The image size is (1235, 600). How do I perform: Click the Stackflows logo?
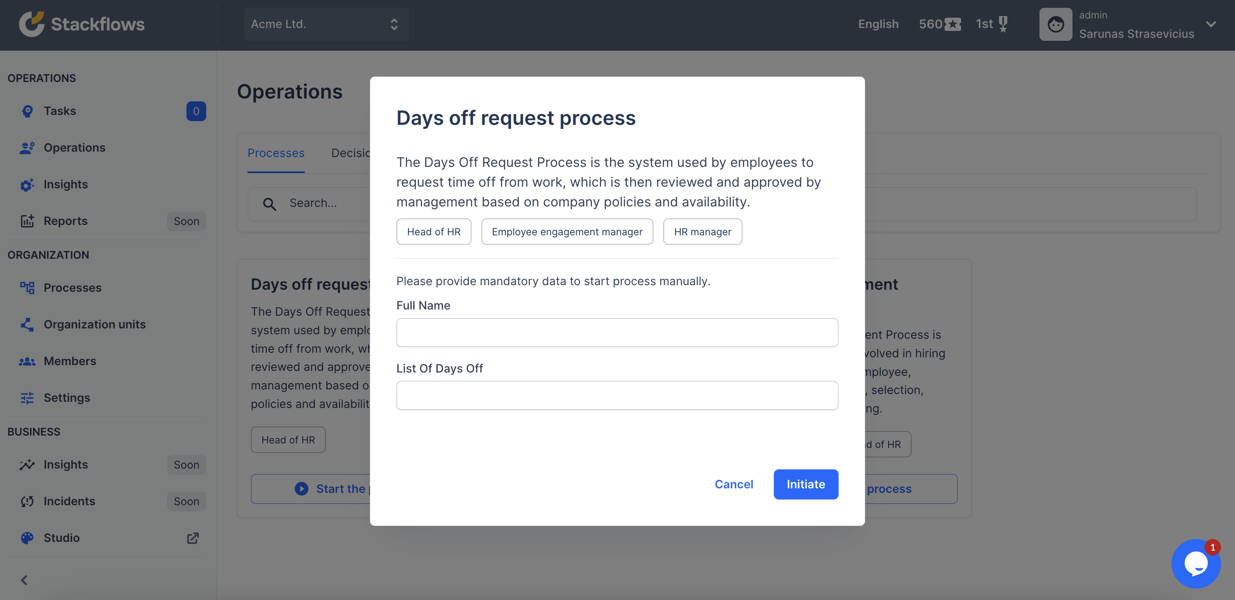(82, 24)
